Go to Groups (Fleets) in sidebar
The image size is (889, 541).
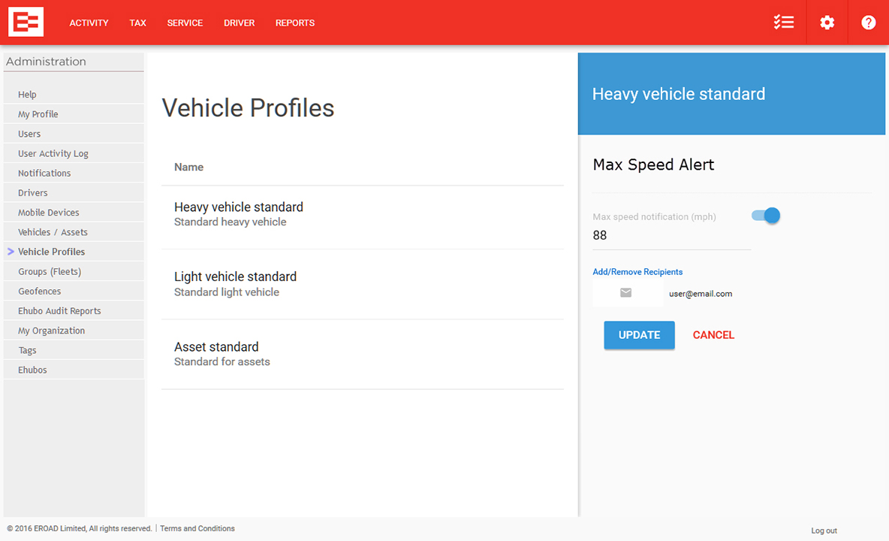click(50, 272)
